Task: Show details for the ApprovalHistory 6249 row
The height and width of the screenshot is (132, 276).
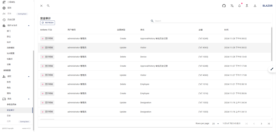Action: tap(47, 39)
